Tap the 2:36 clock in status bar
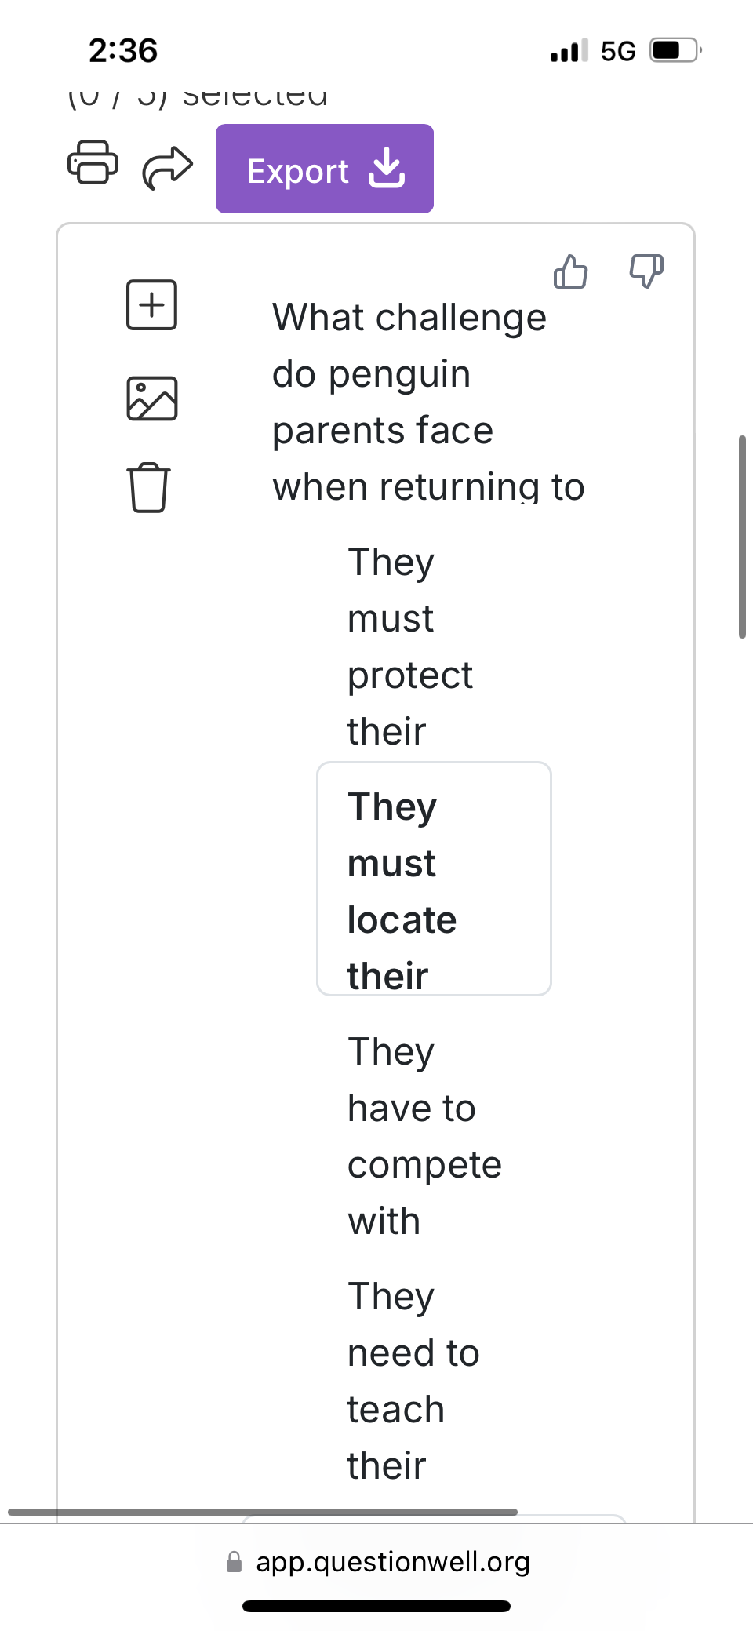 123,51
